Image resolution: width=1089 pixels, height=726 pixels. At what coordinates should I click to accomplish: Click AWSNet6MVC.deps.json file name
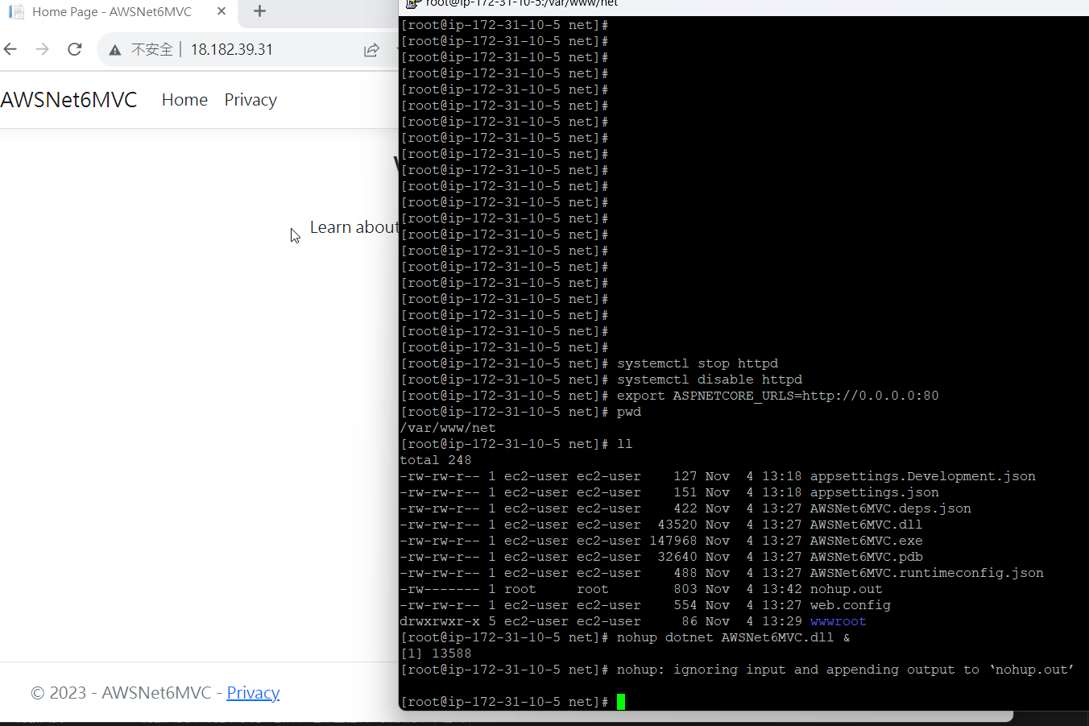click(891, 508)
